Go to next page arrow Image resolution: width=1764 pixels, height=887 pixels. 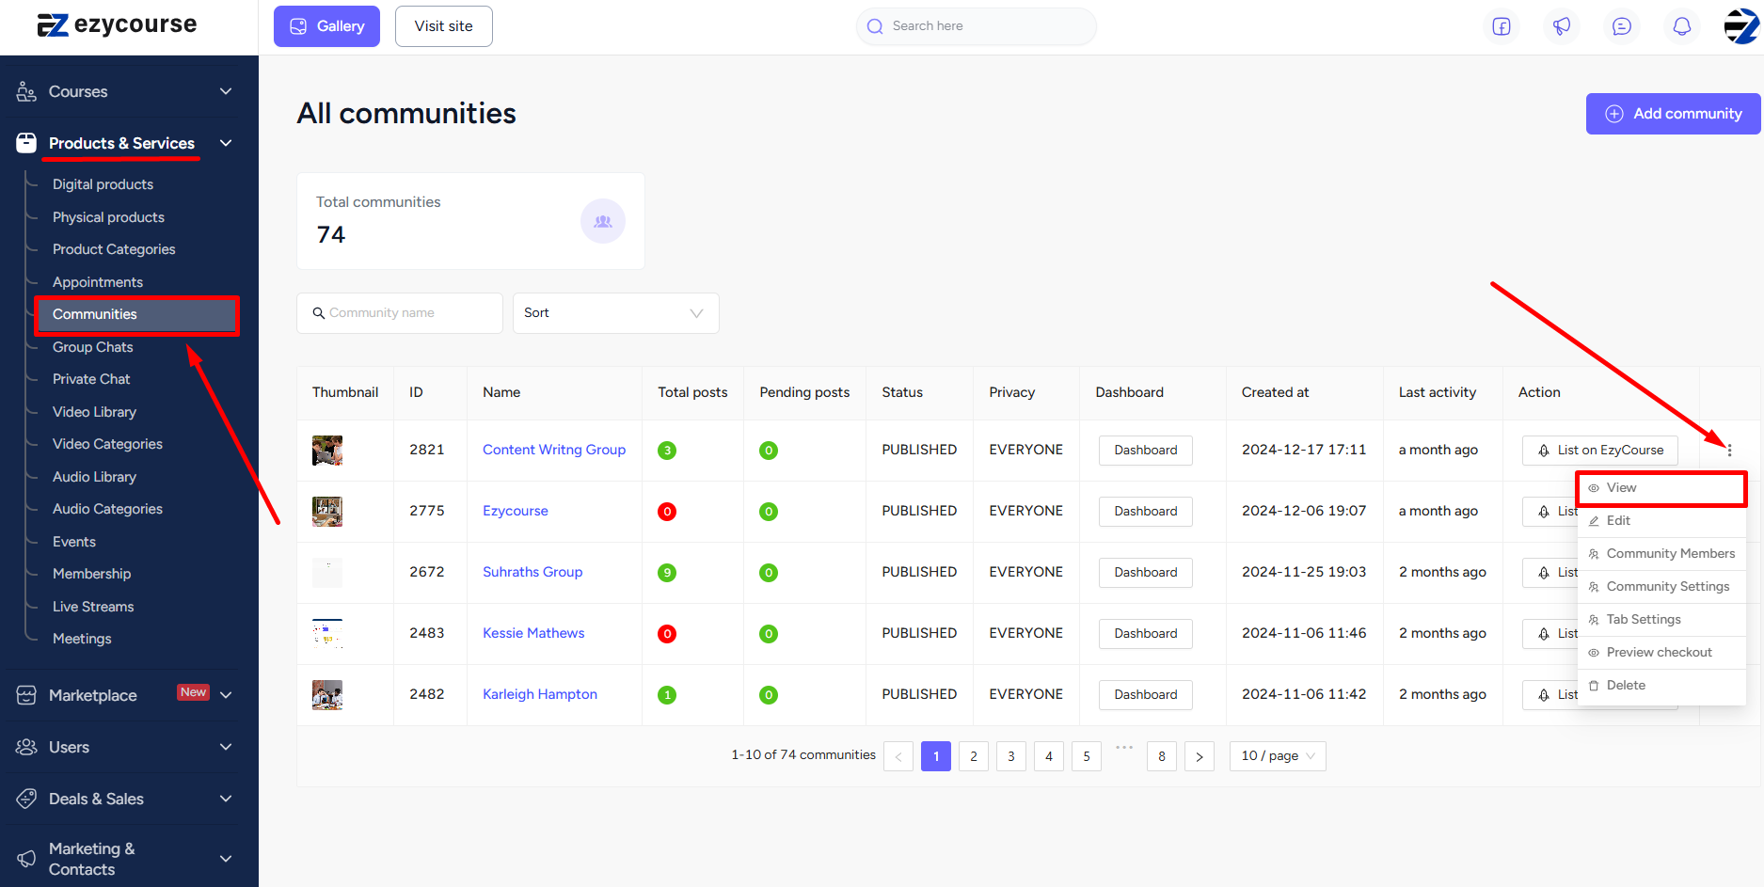click(x=1200, y=756)
